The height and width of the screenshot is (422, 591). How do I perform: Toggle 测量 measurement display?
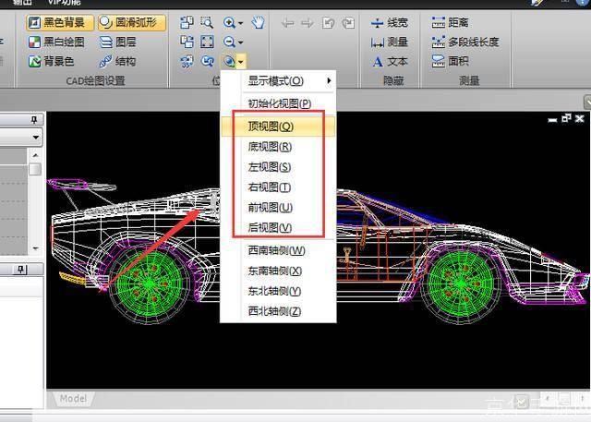pos(390,42)
